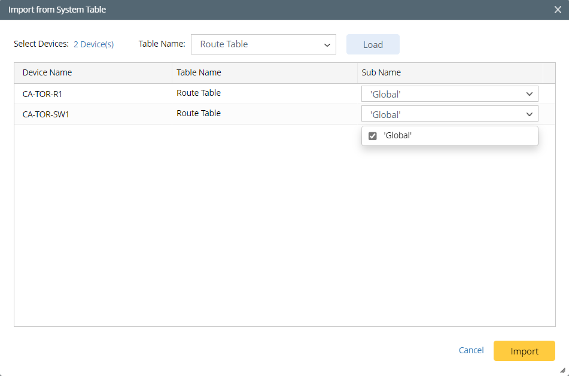Click the Select Devices label

pos(41,44)
